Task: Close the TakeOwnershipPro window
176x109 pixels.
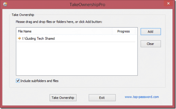Action: [168, 3]
